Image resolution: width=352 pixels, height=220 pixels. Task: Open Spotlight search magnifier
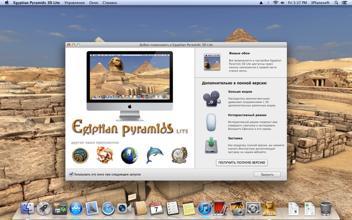pos(336,3)
